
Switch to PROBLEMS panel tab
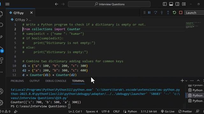(x=17, y=81)
